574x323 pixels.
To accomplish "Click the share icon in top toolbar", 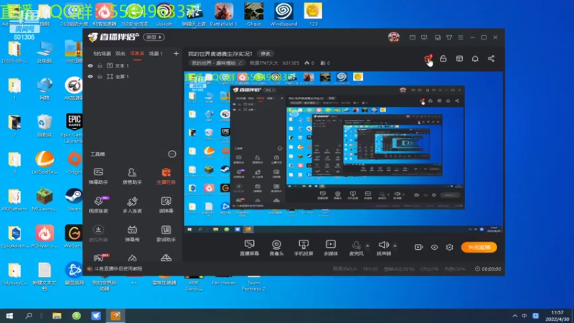I will point(491,59).
